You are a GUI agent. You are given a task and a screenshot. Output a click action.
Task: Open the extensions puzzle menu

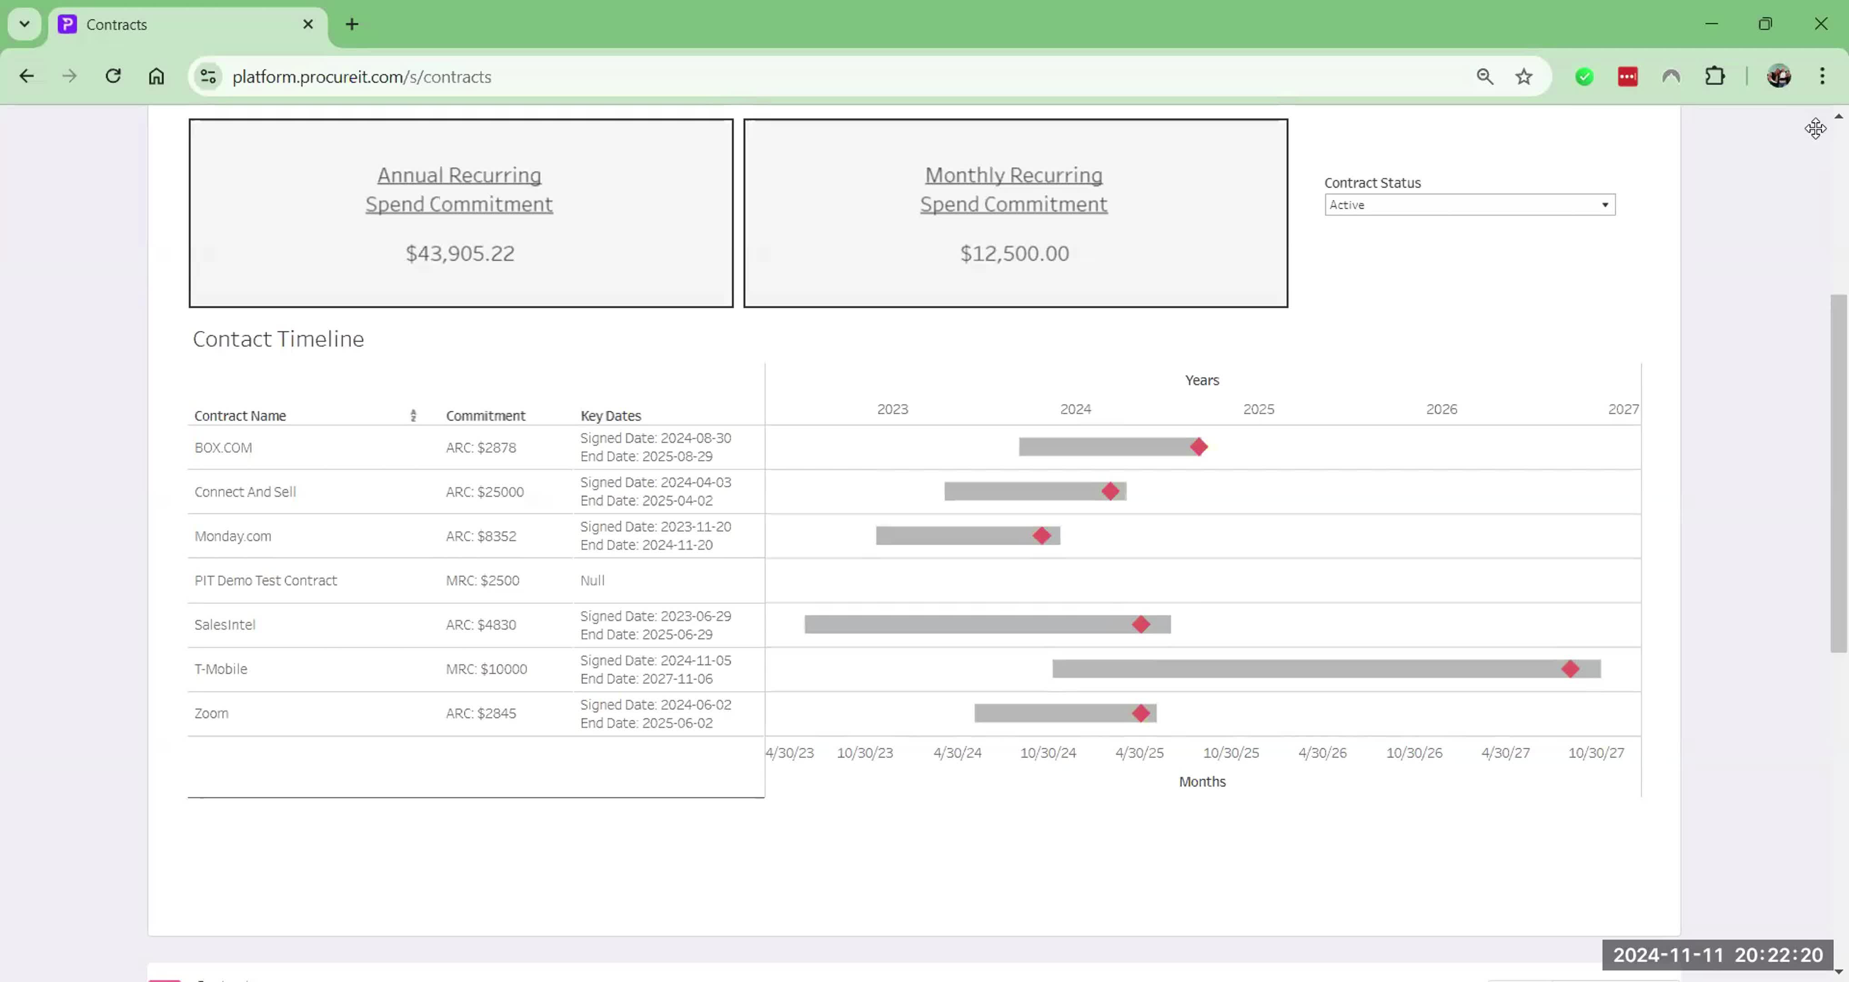point(1715,76)
